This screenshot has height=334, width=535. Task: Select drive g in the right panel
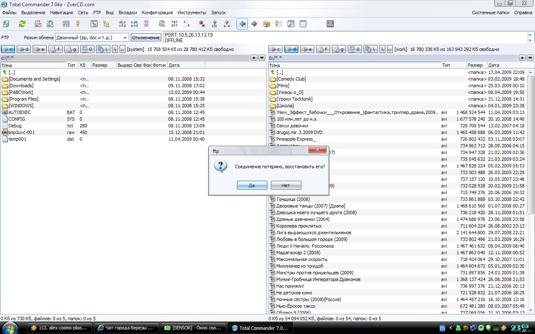(x=339, y=49)
